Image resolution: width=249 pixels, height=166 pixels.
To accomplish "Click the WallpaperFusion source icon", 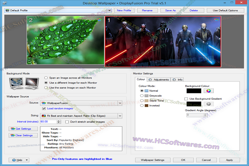I will coord(44,103).
